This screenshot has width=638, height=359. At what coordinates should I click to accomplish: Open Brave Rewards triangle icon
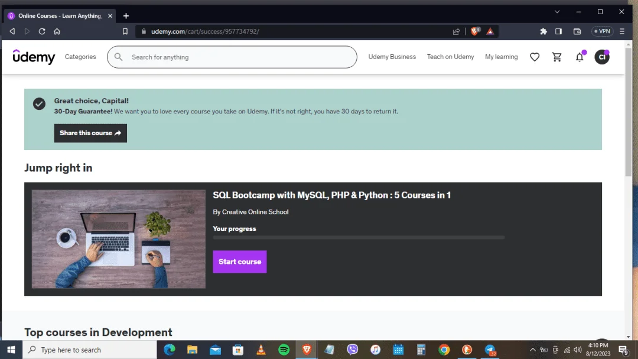(490, 31)
